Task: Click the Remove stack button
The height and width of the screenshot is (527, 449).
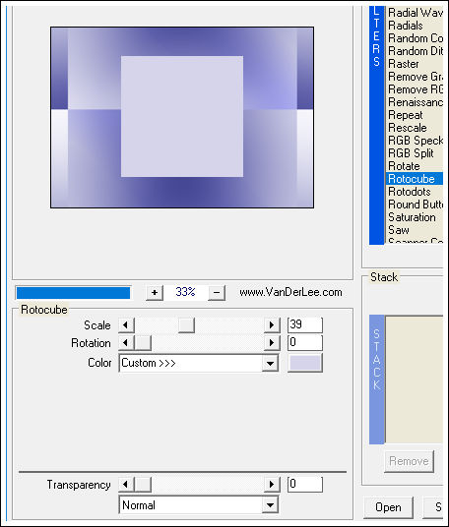Action: pyautogui.click(x=409, y=461)
